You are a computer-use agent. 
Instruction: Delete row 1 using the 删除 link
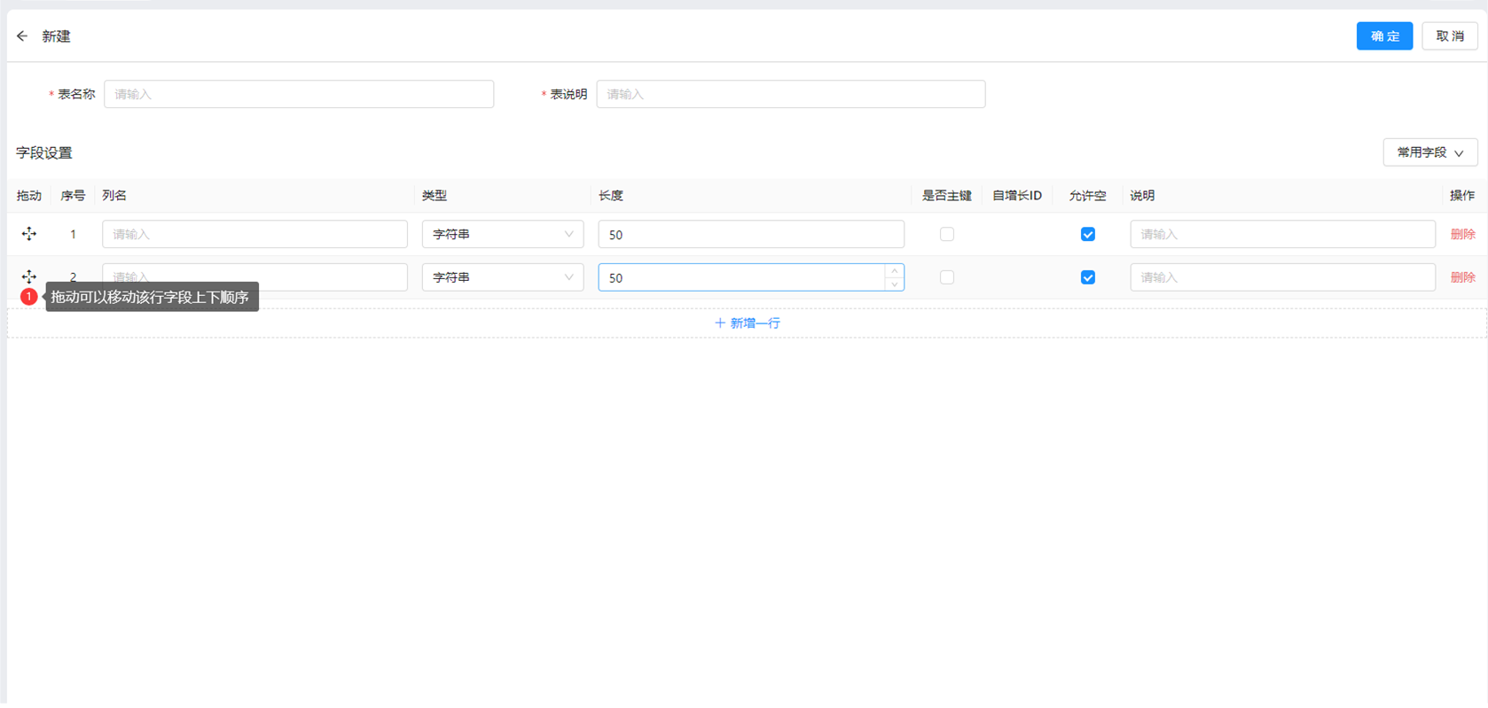pos(1461,234)
